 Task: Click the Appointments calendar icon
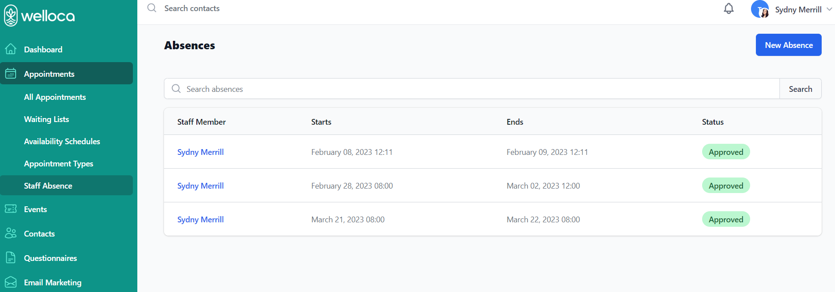click(x=11, y=74)
